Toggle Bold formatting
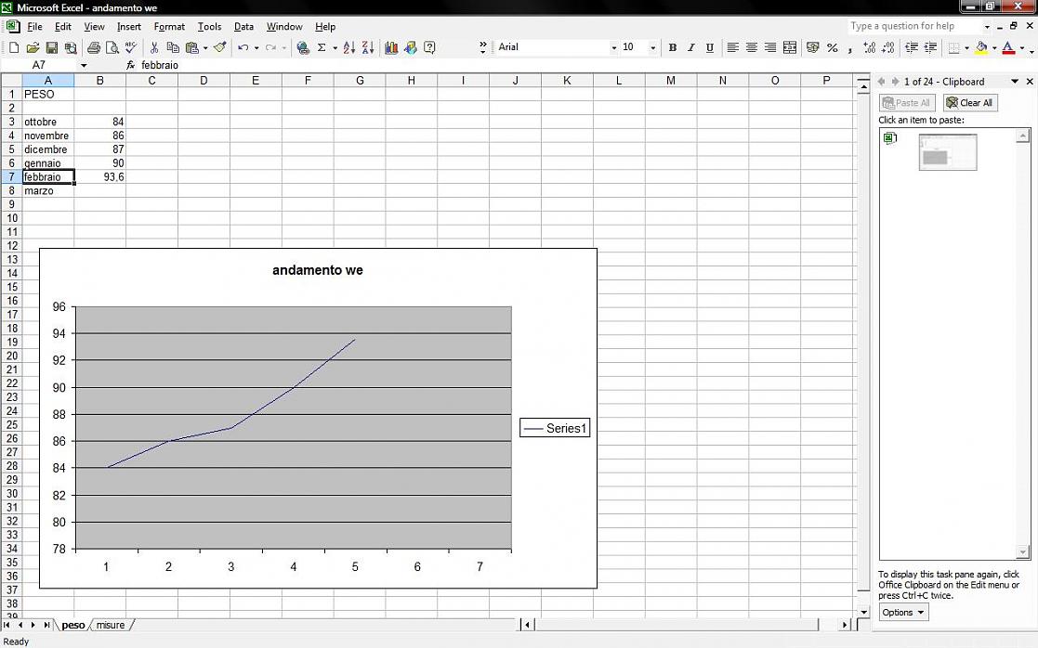This screenshot has height=648, width=1038. tap(673, 47)
